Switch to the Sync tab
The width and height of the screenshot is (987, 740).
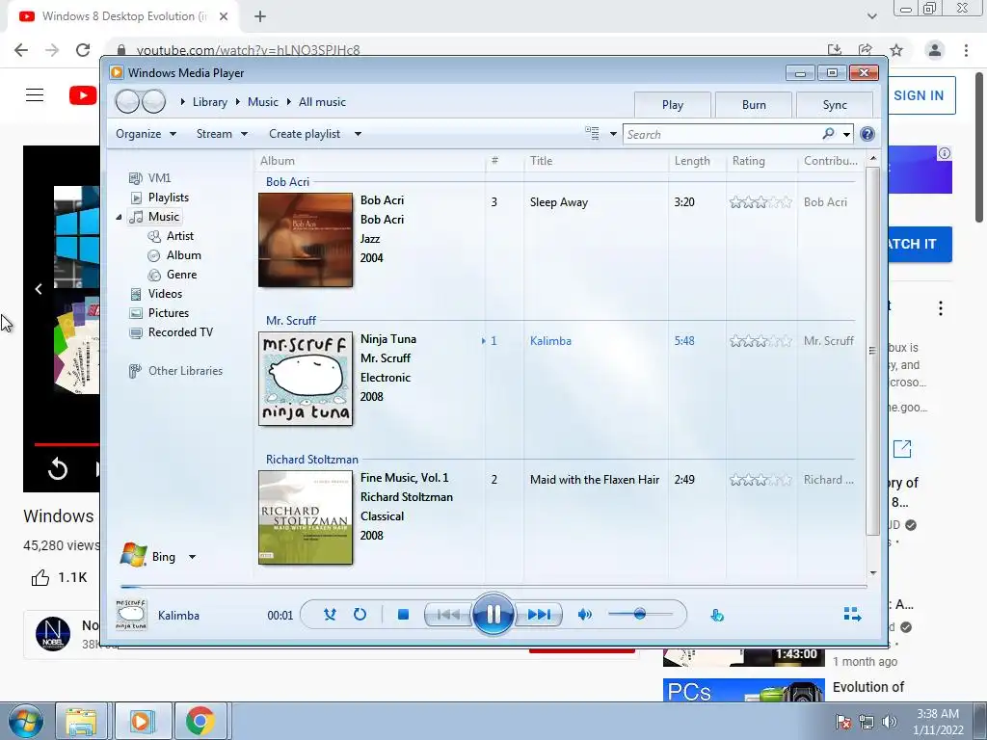835,105
